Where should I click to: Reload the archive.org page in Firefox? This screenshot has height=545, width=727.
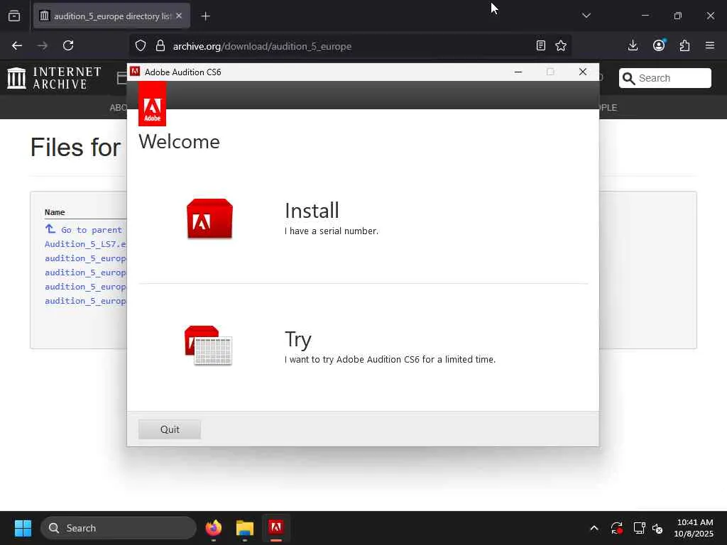[x=68, y=45]
